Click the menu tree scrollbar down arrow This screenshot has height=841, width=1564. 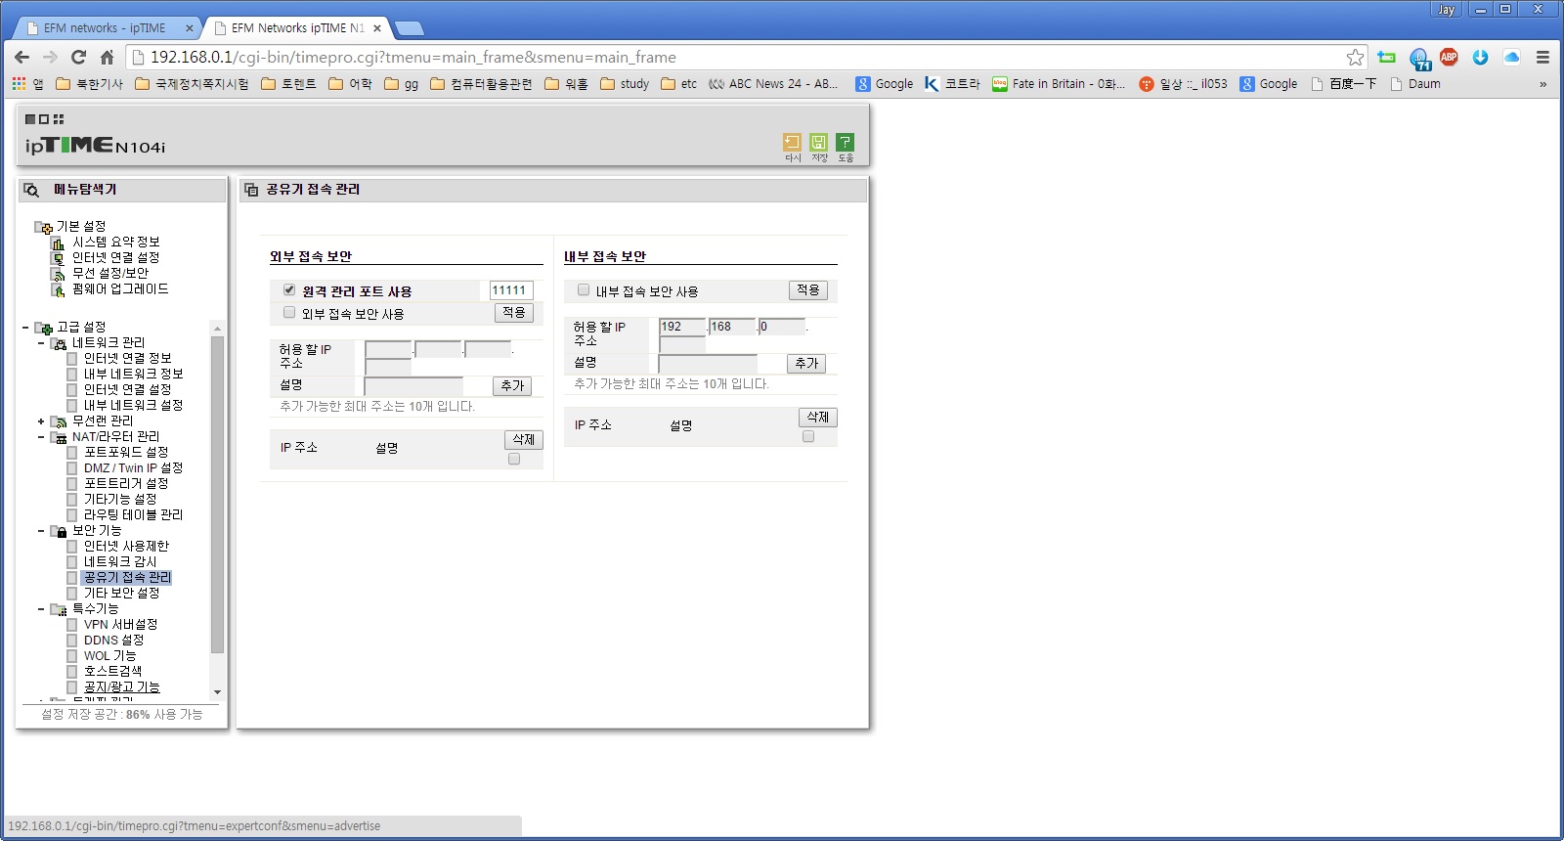click(217, 691)
